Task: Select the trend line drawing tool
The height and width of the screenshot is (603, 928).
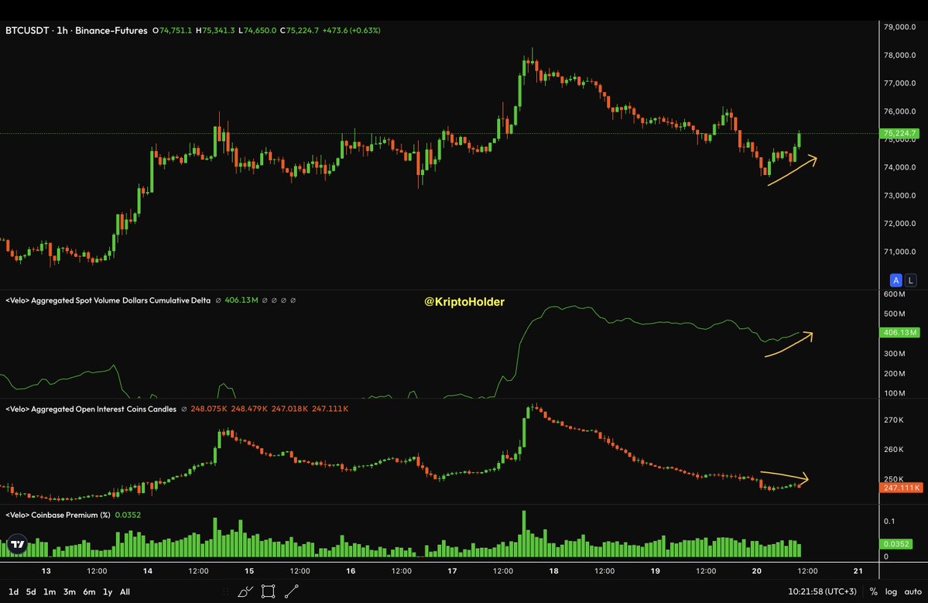Action: coord(292,591)
